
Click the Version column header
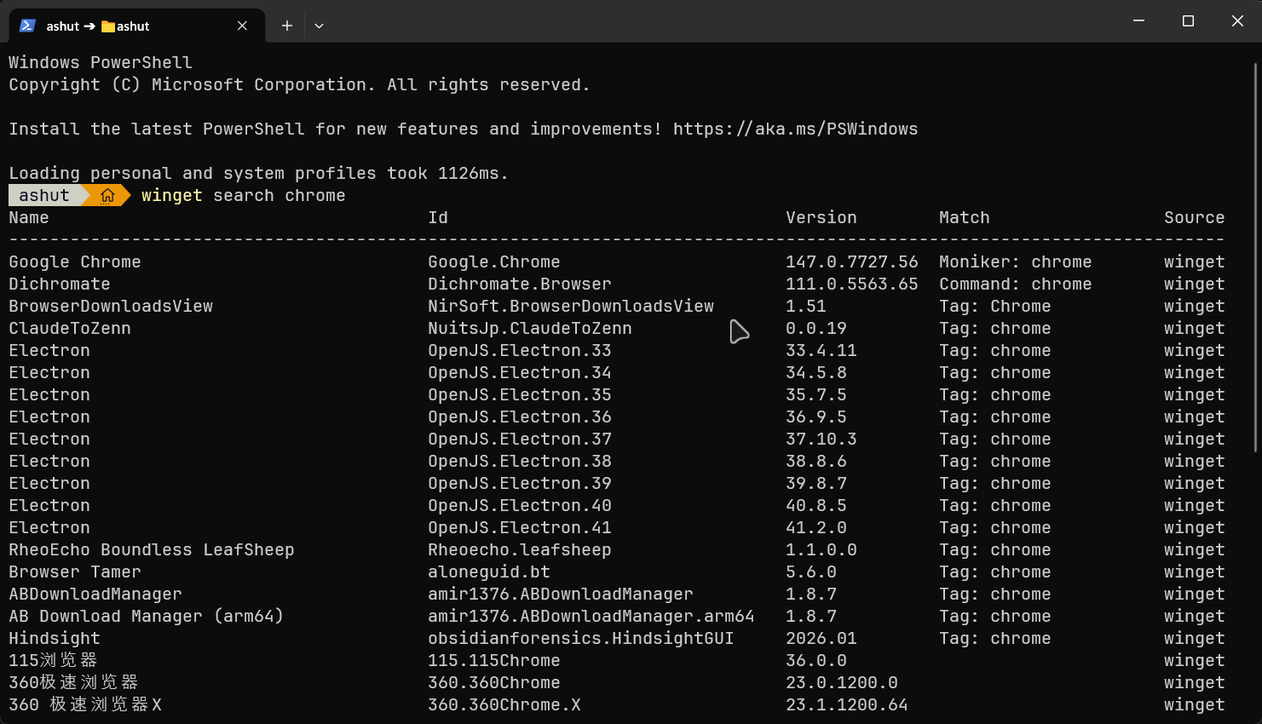821,218
